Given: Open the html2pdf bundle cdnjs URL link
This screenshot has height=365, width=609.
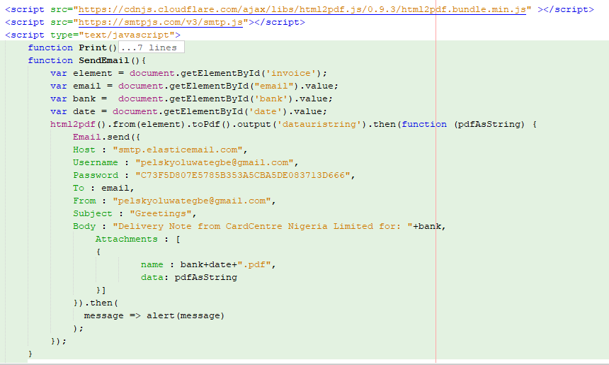Looking at the screenshot, I should (x=302, y=9).
